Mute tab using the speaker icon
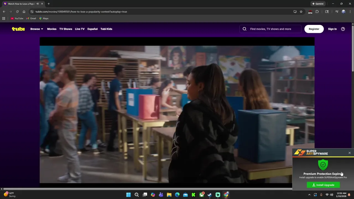Screen dimensions: 354x199 pos(38,4)
